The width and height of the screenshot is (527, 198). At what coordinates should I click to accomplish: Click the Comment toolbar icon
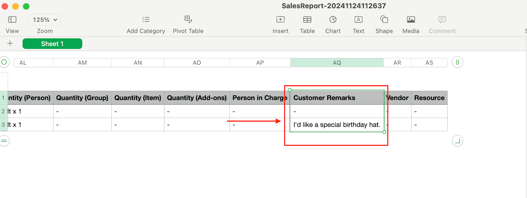click(442, 20)
